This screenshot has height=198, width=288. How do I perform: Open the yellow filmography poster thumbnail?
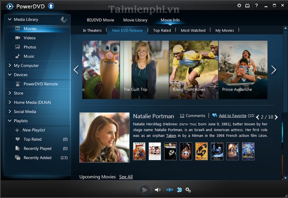point(202,151)
